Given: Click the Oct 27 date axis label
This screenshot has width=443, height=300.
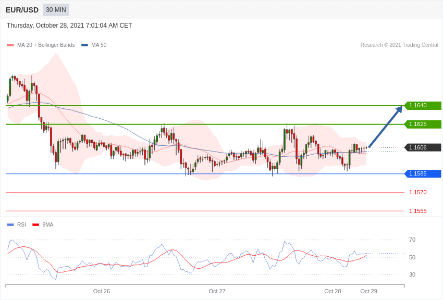Looking at the screenshot, I should pos(217,291).
